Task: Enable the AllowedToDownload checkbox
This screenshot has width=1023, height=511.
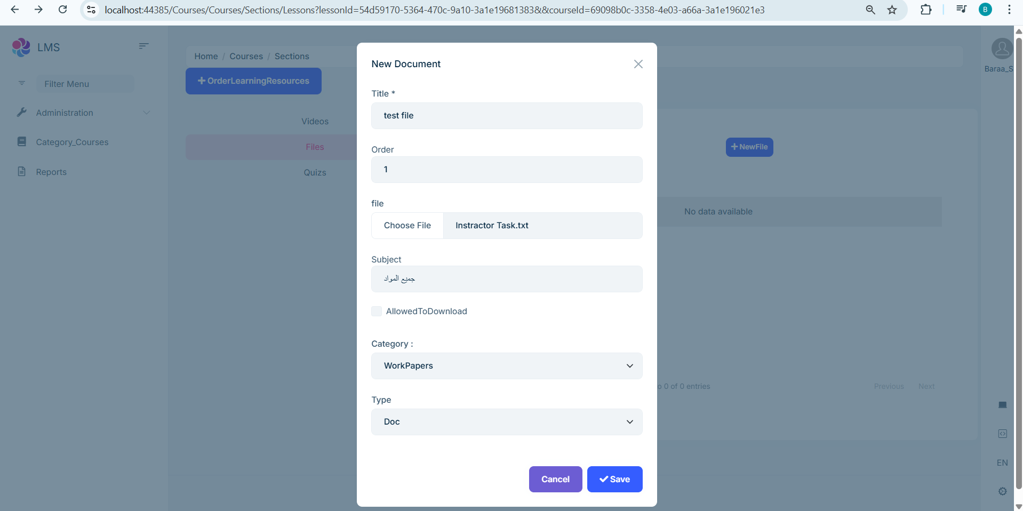Action: pos(377,312)
